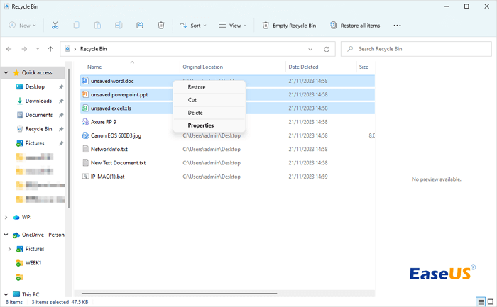Open the three-dot See more menu
Image resolution: width=497 pixels, height=307 pixels.
[397, 26]
